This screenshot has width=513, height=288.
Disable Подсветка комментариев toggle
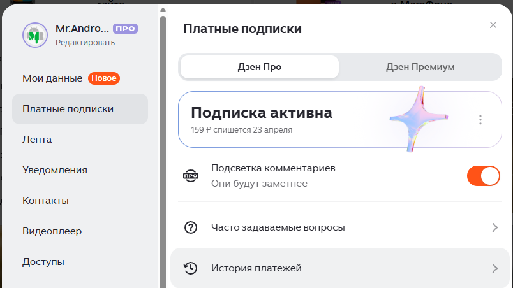pyautogui.click(x=484, y=176)
